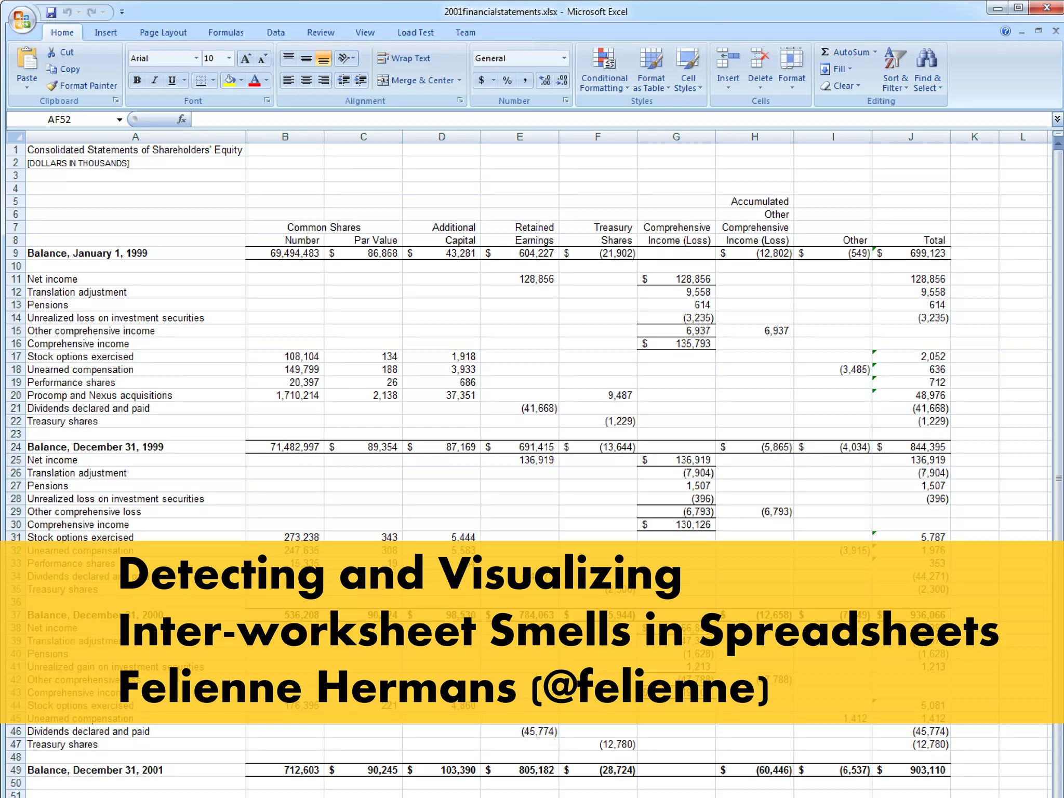Click the Microsoft Office Help icon
Viewport: 1064px width, 798px height.
coord(1006,31)
